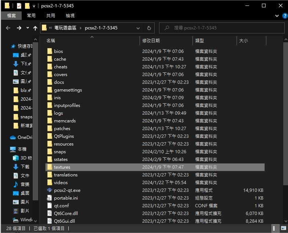Image resolution: width=288 pixels, height=233 pixels.
Task: Expand the ribbon with the chevron
Action: [277, 16]
